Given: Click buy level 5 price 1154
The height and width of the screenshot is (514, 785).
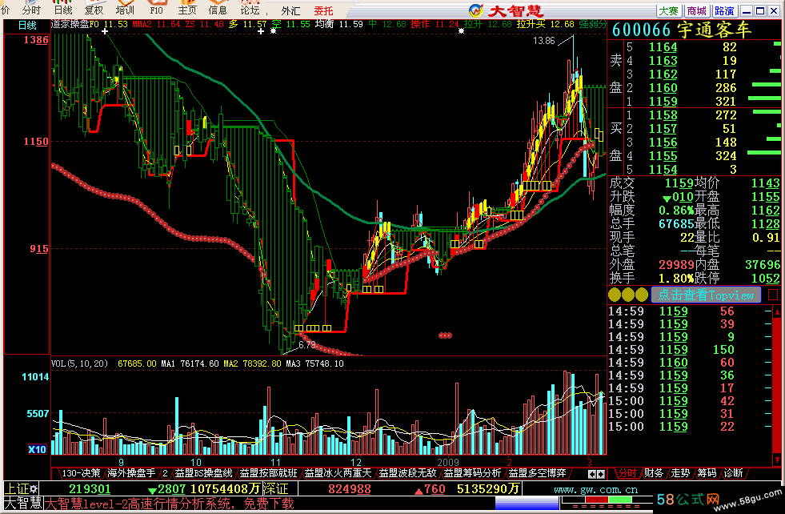Looking at the screenshot, I should tap(663, 169).
